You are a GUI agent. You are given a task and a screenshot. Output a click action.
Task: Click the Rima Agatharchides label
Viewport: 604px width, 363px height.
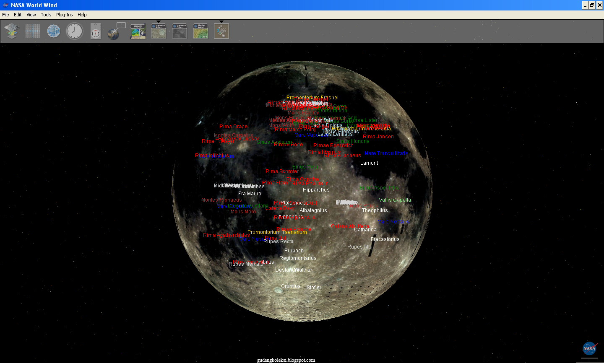coord(226,235)
